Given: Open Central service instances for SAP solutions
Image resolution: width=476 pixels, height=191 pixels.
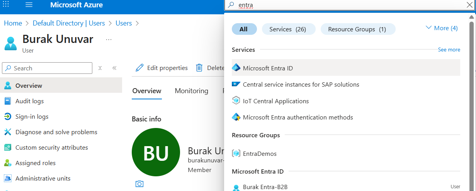Looking at the screenshot, I should (x=301, y=84).
